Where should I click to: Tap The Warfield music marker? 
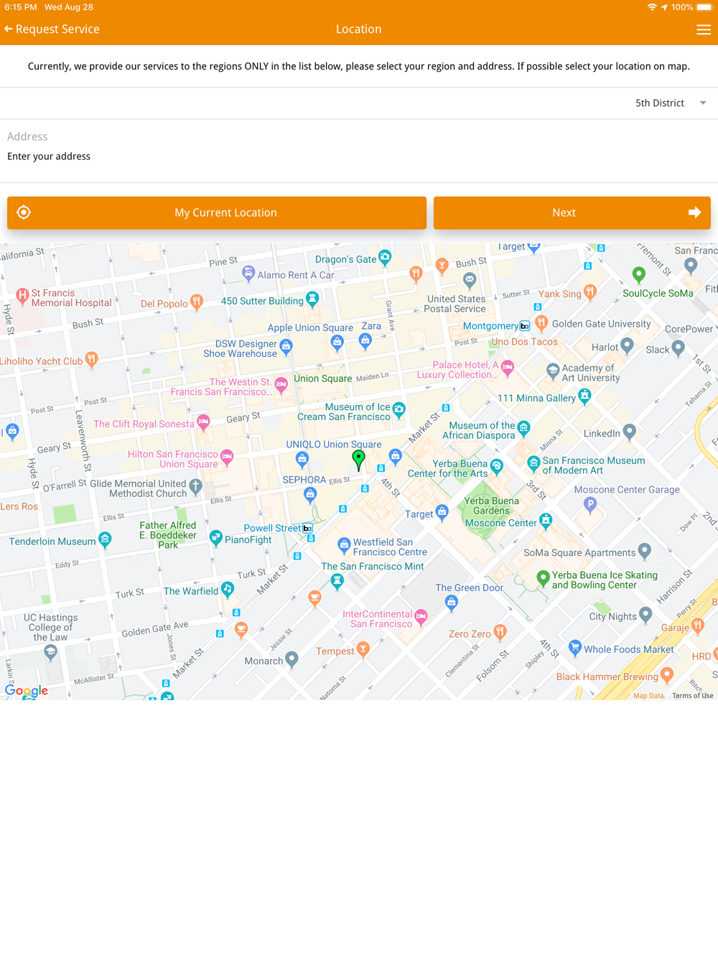(228, 589)
